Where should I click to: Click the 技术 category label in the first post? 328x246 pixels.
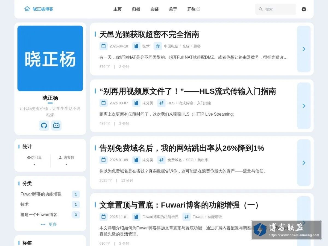click(146, 46)
